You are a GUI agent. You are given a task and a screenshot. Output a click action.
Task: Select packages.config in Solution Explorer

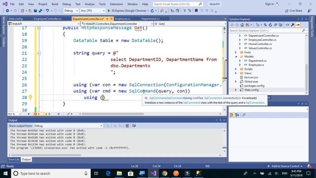pos(254,86)
